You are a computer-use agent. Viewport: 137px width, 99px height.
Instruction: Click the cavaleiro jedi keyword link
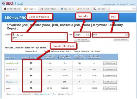pyautogui.click(x=12, y=63)
